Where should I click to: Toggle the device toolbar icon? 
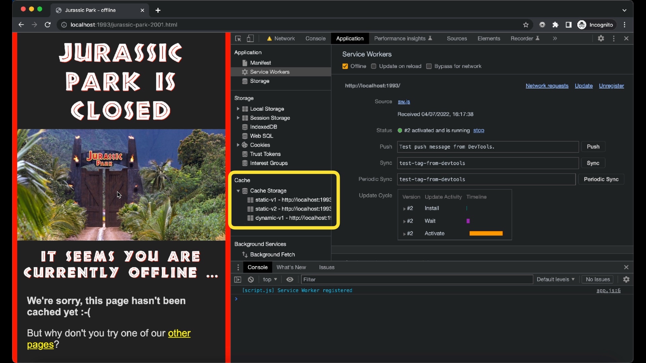pyautogui.click(x=250, y=39)
